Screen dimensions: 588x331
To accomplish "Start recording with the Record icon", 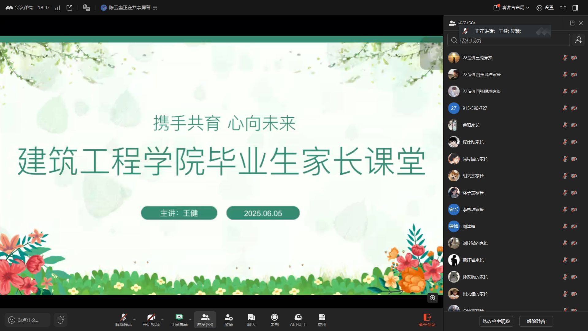I will tap(274, 320).
